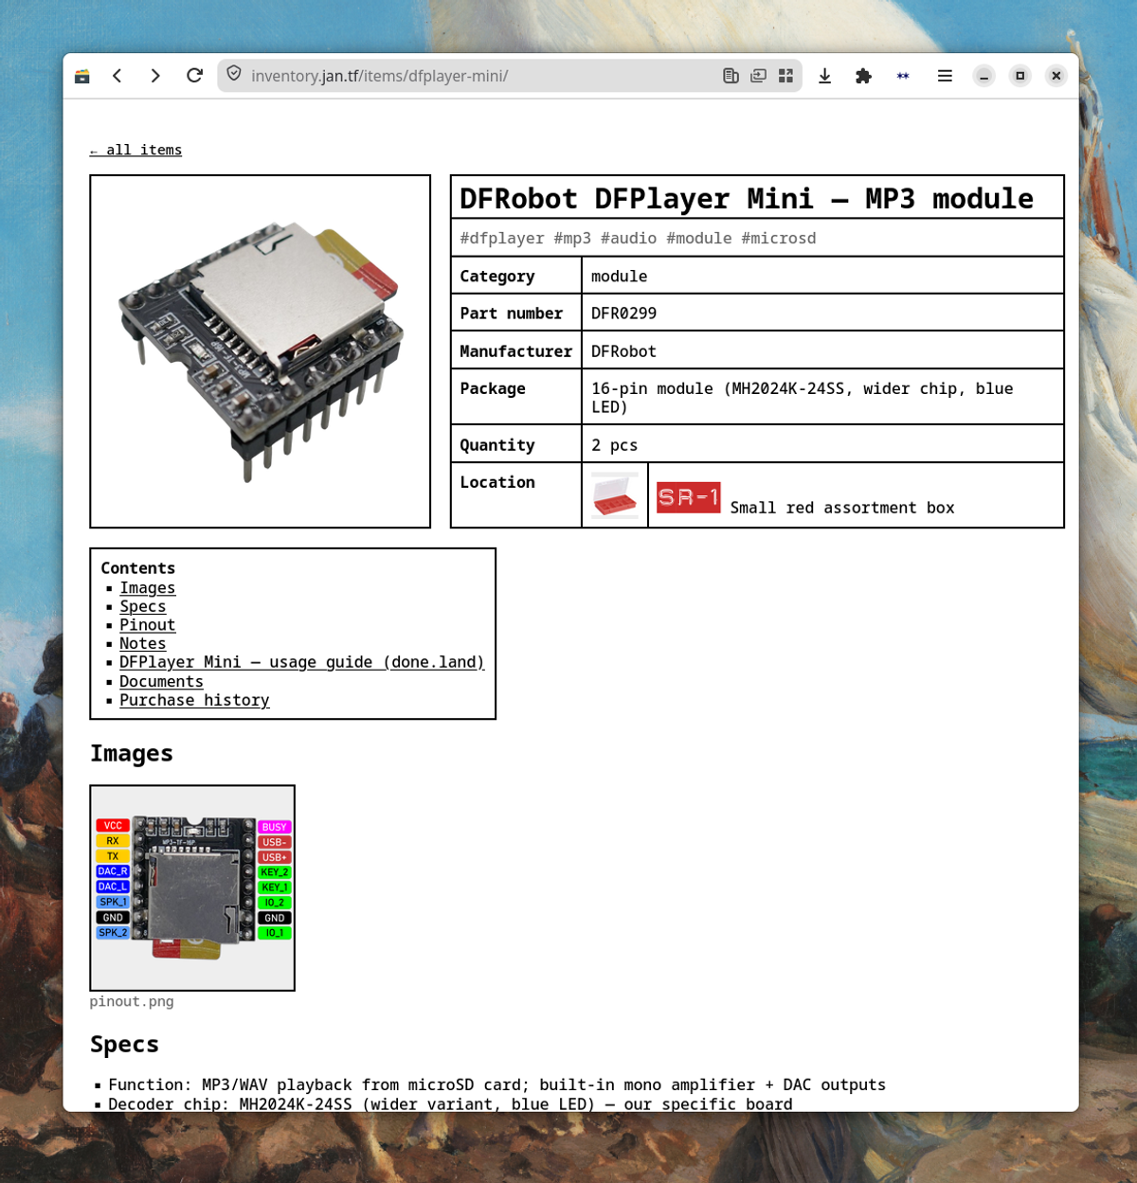Go back to the previous page
The width and height of the screenshot is (1137, 1183).
click(117, 76)
